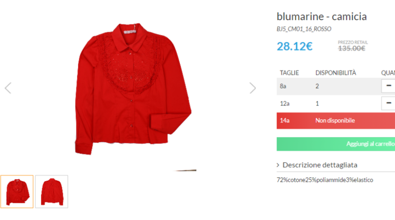Click the chevron beside Descrizione dettagliata
Screen dimensions: 395x220
point(278,165)
